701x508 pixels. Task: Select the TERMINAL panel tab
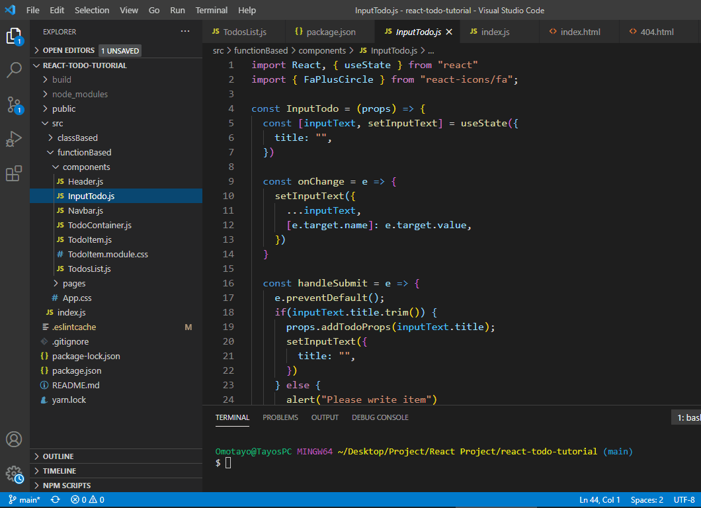coord(232,417)
